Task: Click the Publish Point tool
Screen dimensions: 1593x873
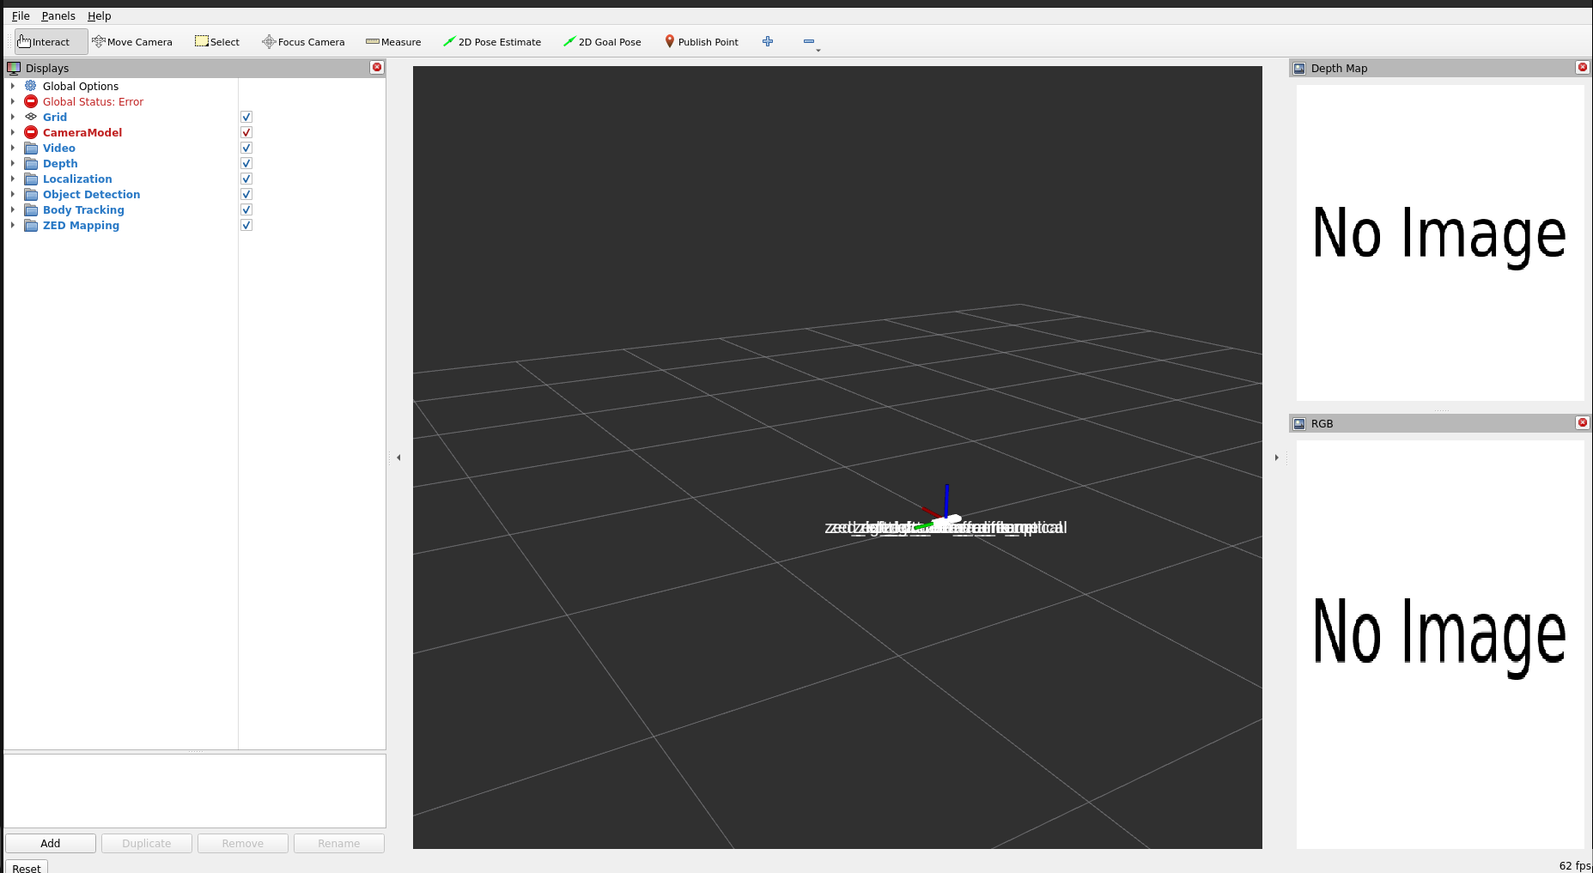Action: (702, 42)
